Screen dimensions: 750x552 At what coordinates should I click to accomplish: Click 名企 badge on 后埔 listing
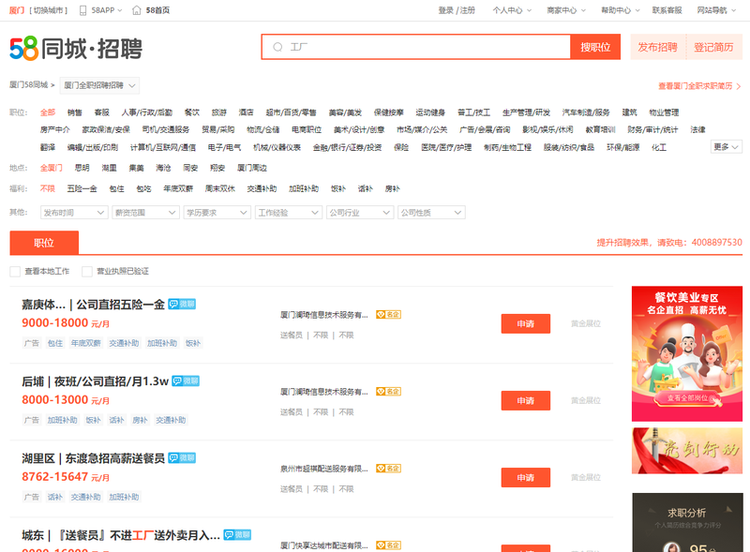pos(388,392)
